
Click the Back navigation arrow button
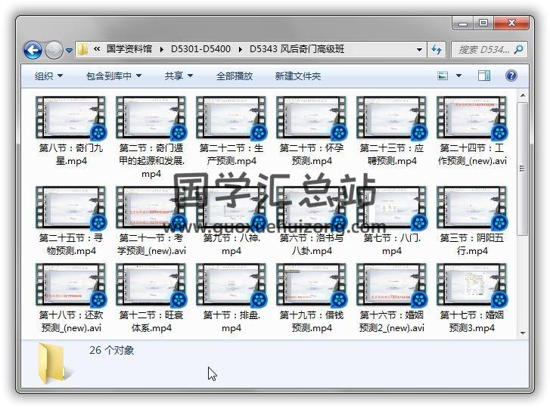[33, 50]
